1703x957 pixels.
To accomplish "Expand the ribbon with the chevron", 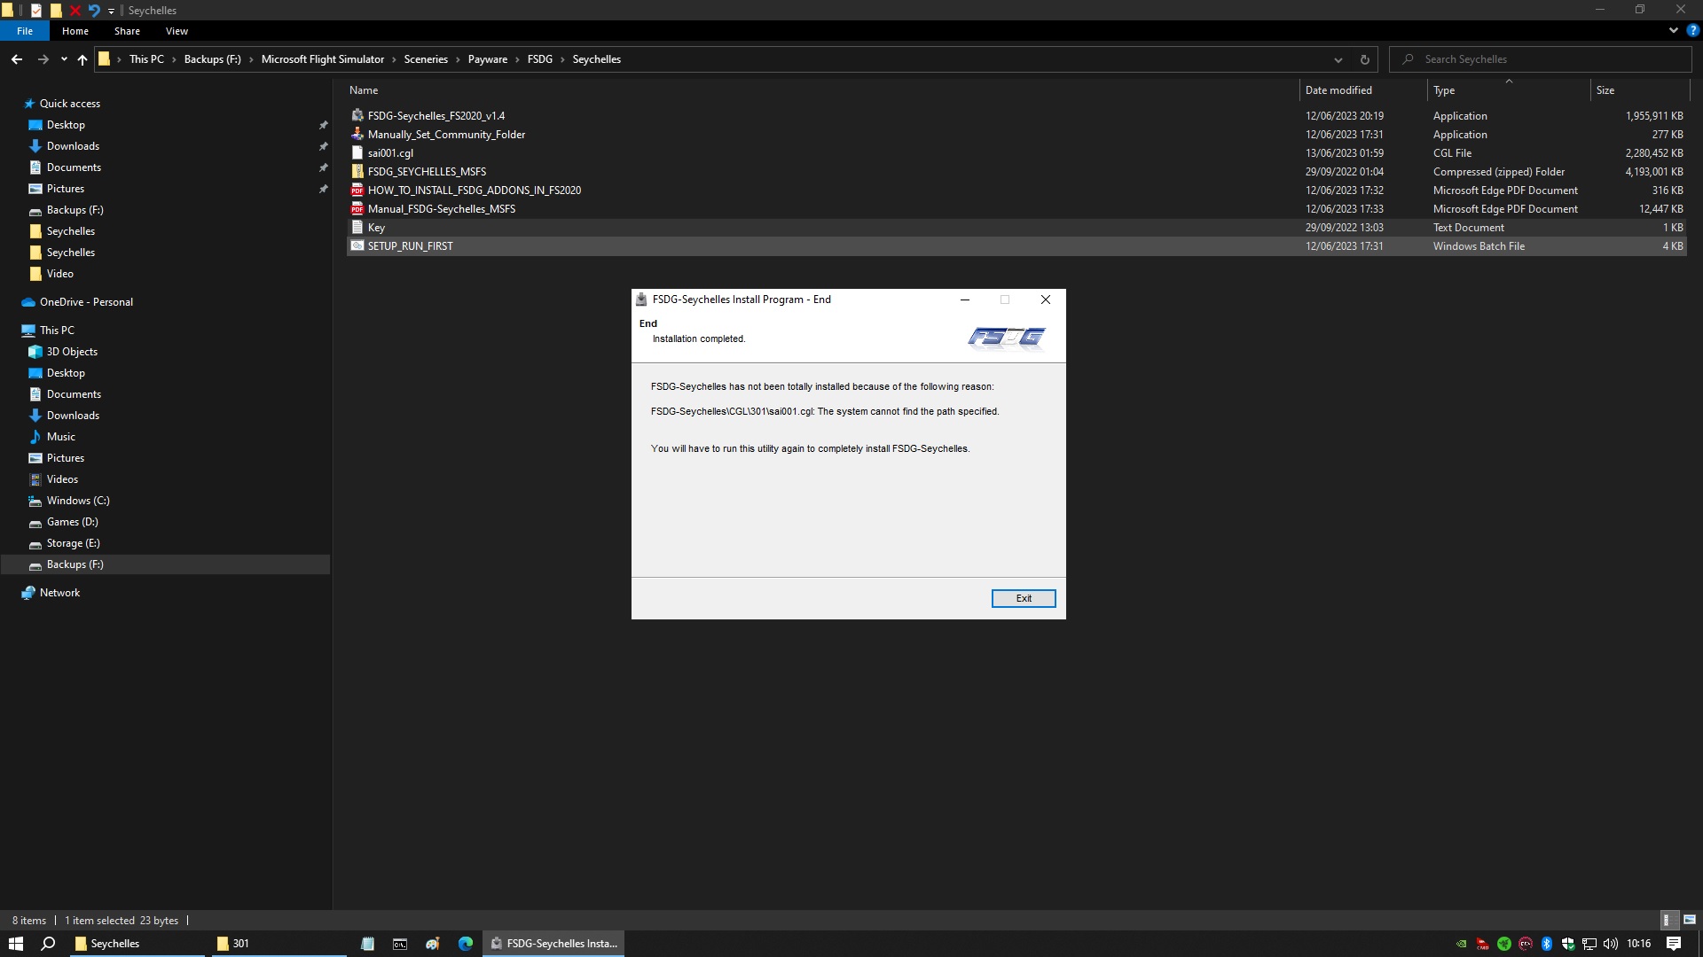I will pos(1673,31).
